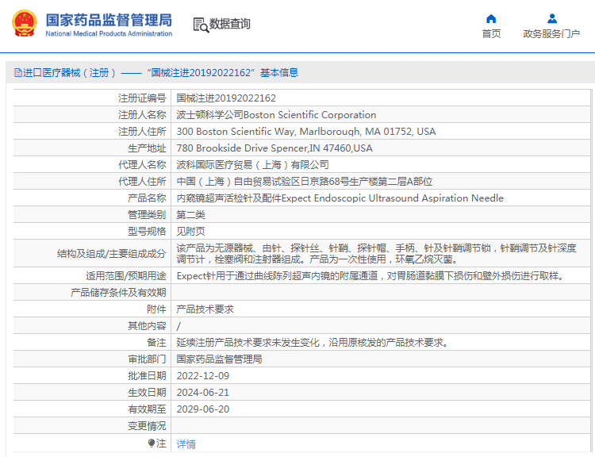Click the 产品名称 row label

click(x=148, y=198)
